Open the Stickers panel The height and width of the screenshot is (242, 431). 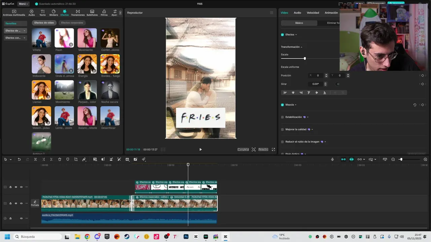pyautogui.click(x=54, y=13)
